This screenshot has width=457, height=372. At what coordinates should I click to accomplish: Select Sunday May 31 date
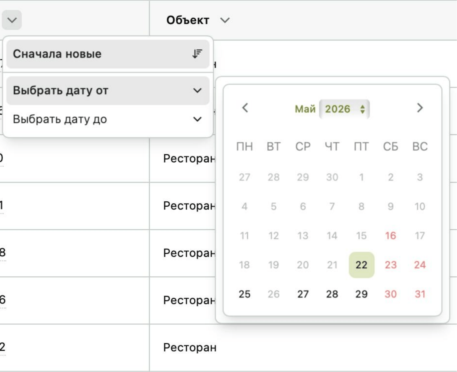tap(420, 294)
